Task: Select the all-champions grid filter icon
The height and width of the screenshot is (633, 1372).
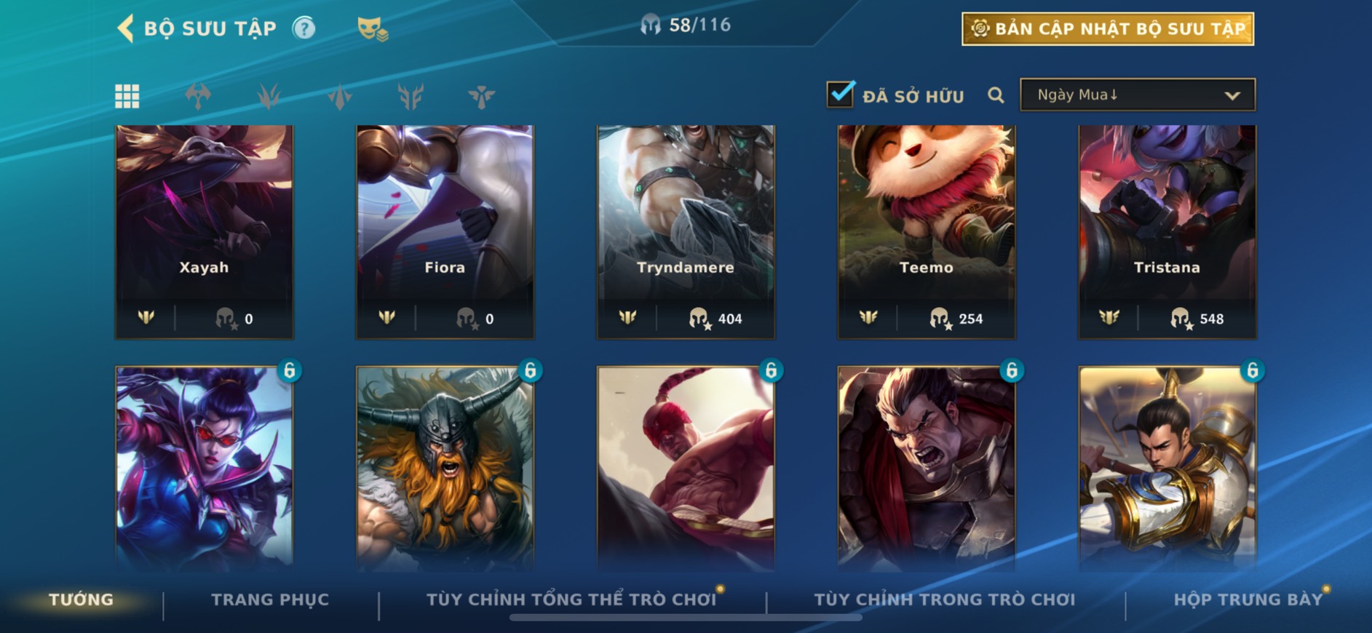Action: click(x=127, y=96)
